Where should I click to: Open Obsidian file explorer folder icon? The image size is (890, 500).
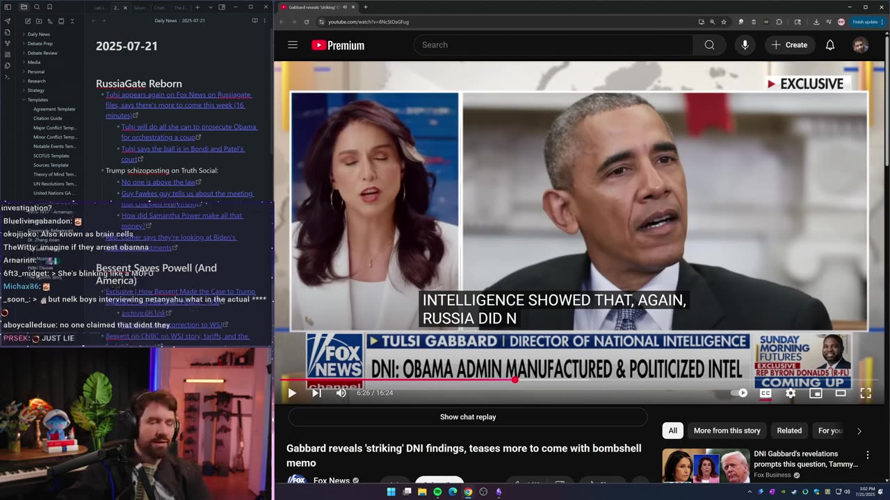(x=24, y=7)
